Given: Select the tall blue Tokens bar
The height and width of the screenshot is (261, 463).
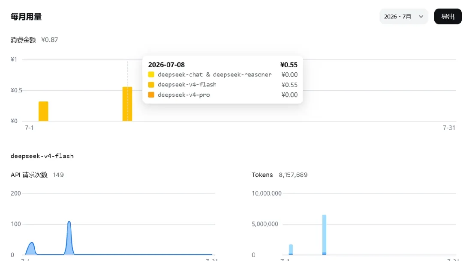Looking at the screenshot, I should click(x=324, y=235).
